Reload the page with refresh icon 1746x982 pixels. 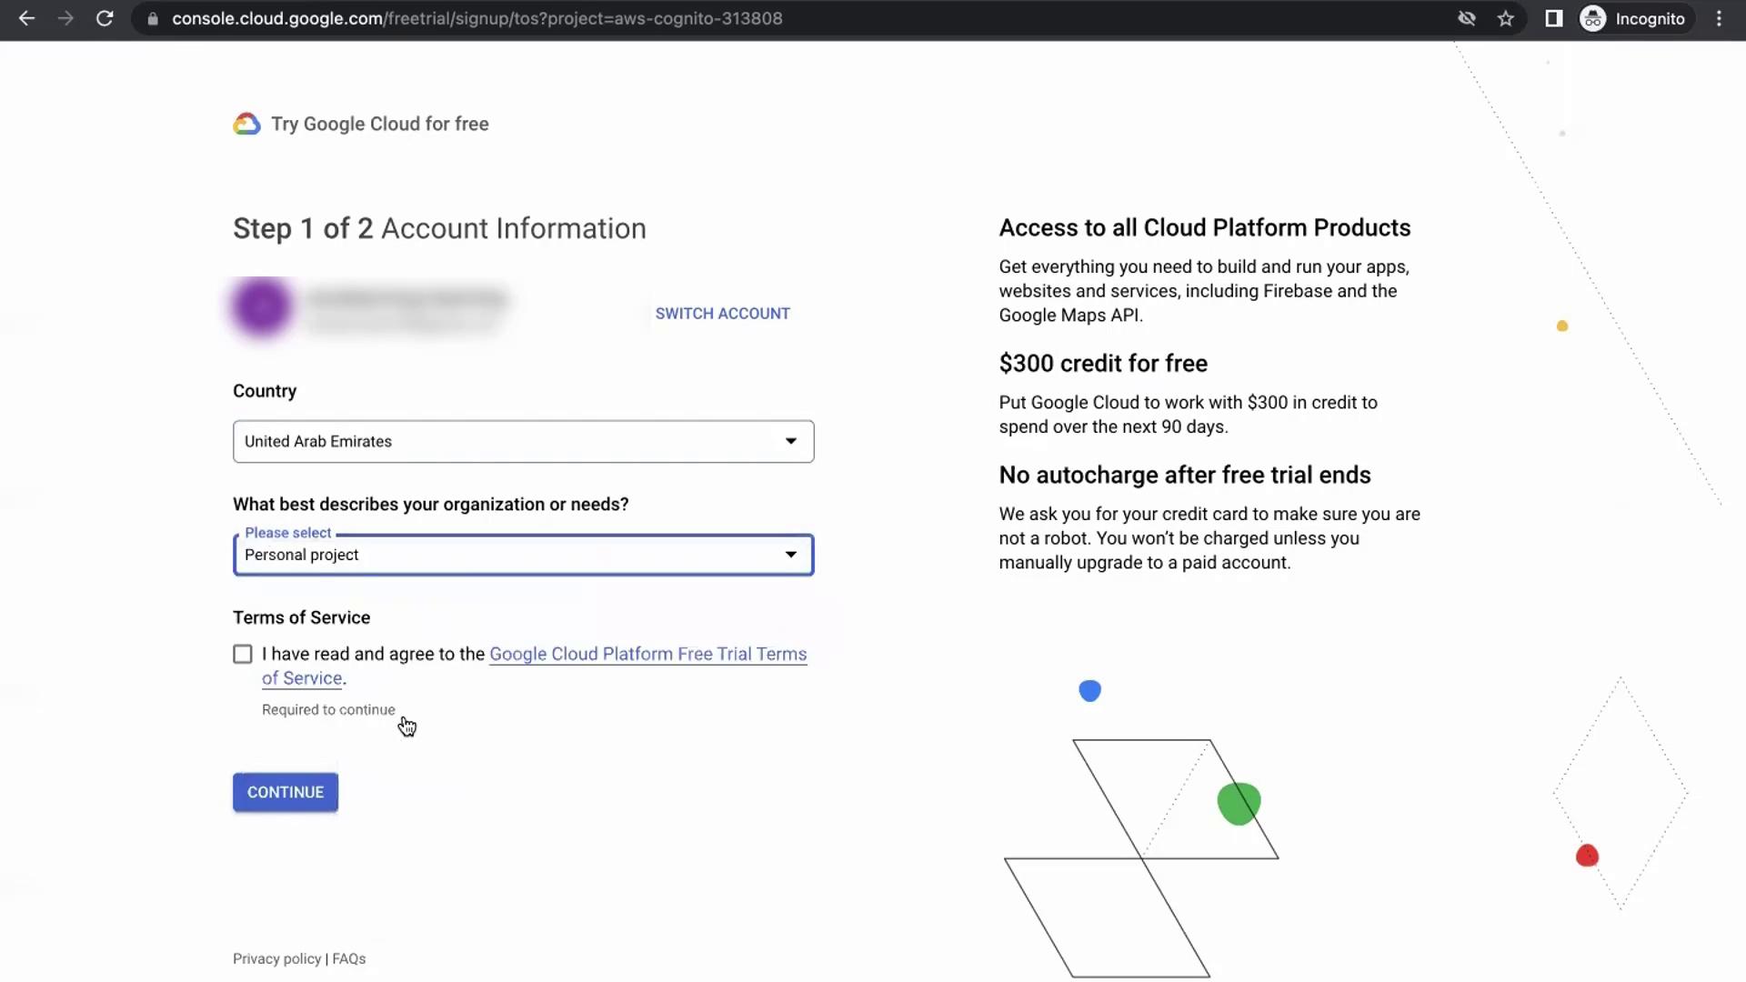click(105, 18)
